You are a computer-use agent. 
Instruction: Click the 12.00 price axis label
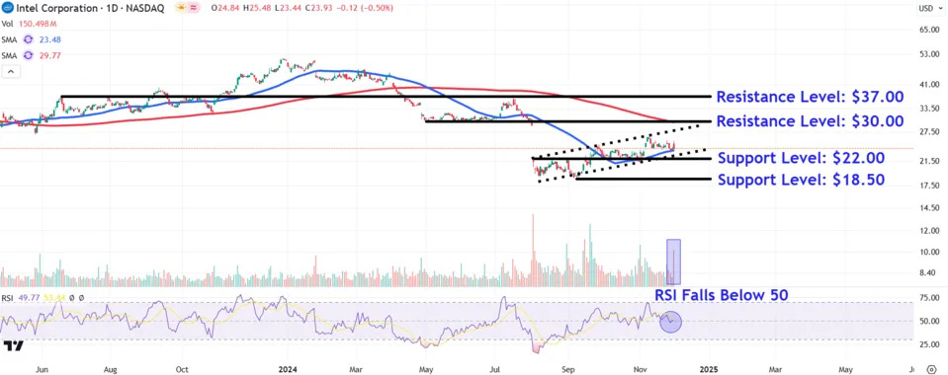click(928, 231)
